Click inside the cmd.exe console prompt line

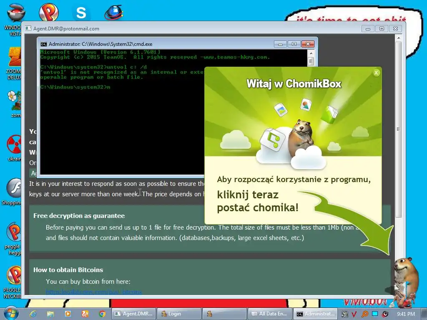[x=75, y=87]
